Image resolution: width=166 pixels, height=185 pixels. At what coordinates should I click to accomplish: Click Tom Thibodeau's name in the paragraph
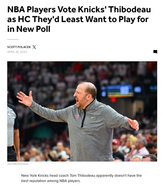coord(82,175)
